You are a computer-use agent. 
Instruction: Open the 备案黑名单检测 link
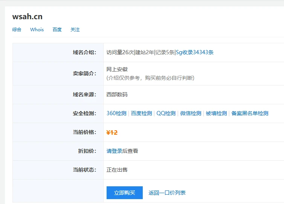pyautogui.click(x=250, y=113)
